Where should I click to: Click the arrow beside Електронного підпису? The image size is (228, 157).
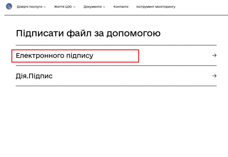pyautogui.click(x=214, y=56)
